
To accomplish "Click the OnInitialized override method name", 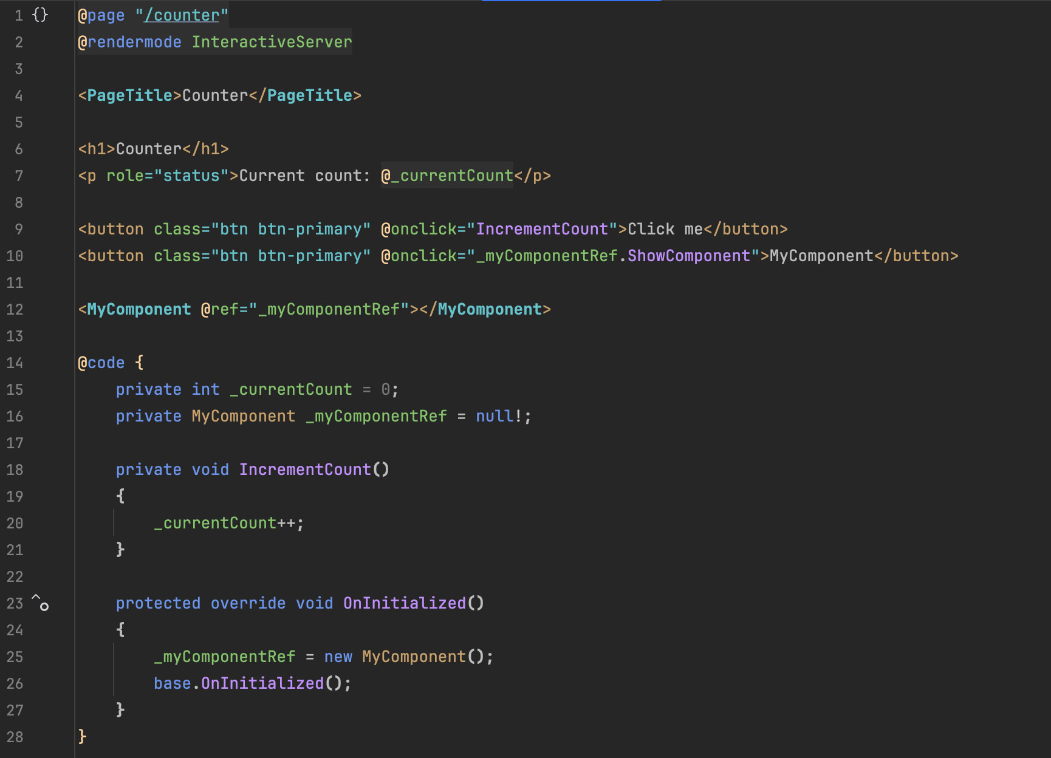I will pos(405,603).
